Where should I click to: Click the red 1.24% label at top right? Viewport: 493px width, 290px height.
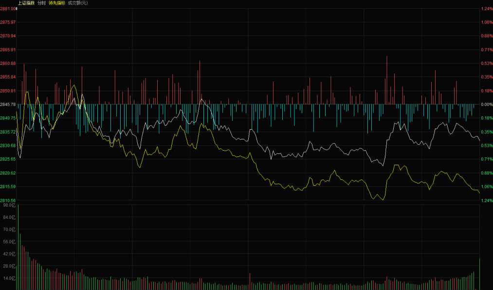click(487, 9)
